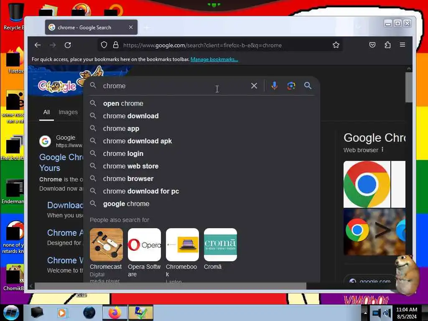Choose suggestion 'chrome download for pc'
Viewport: 428px width, 321px height.
201,191
